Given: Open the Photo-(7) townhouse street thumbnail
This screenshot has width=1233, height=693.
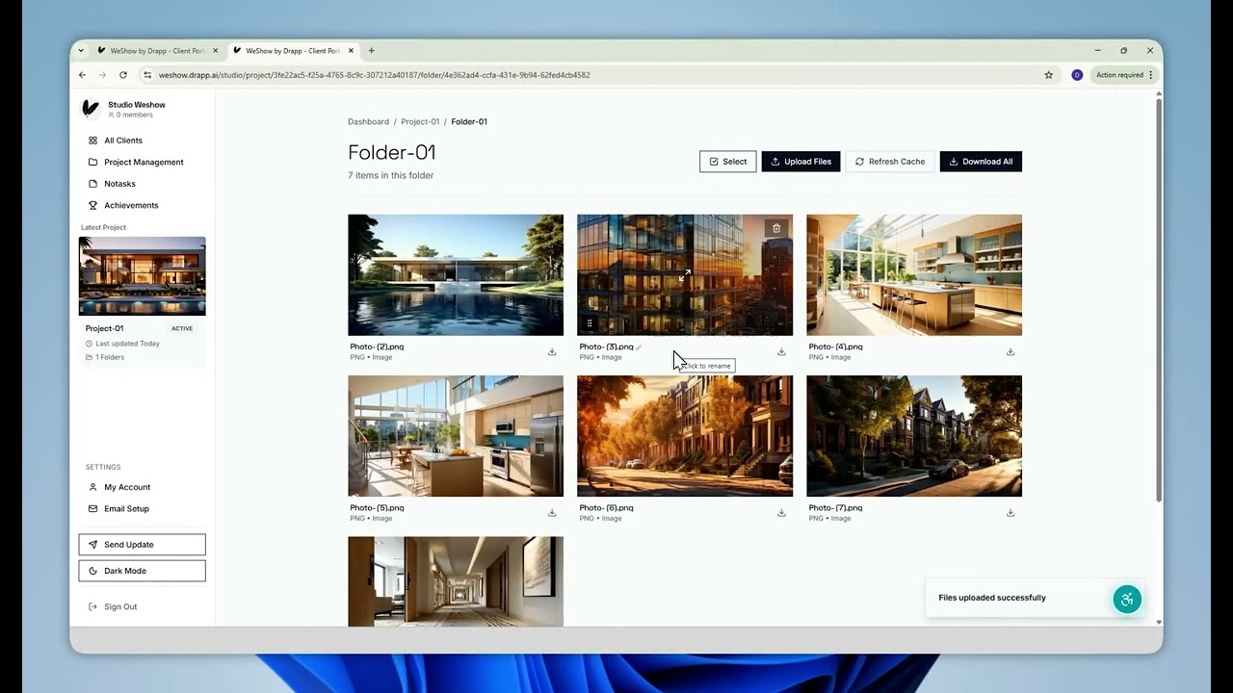Looking at the screenshot, I should 914,436.
